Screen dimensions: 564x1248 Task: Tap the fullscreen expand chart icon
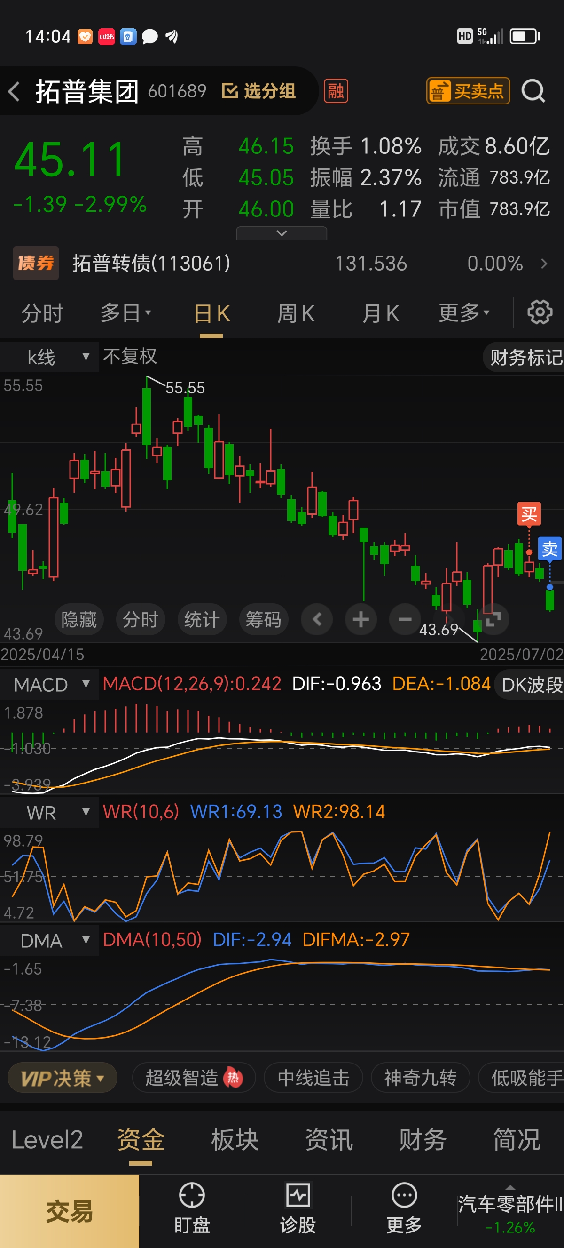point(493,619)
